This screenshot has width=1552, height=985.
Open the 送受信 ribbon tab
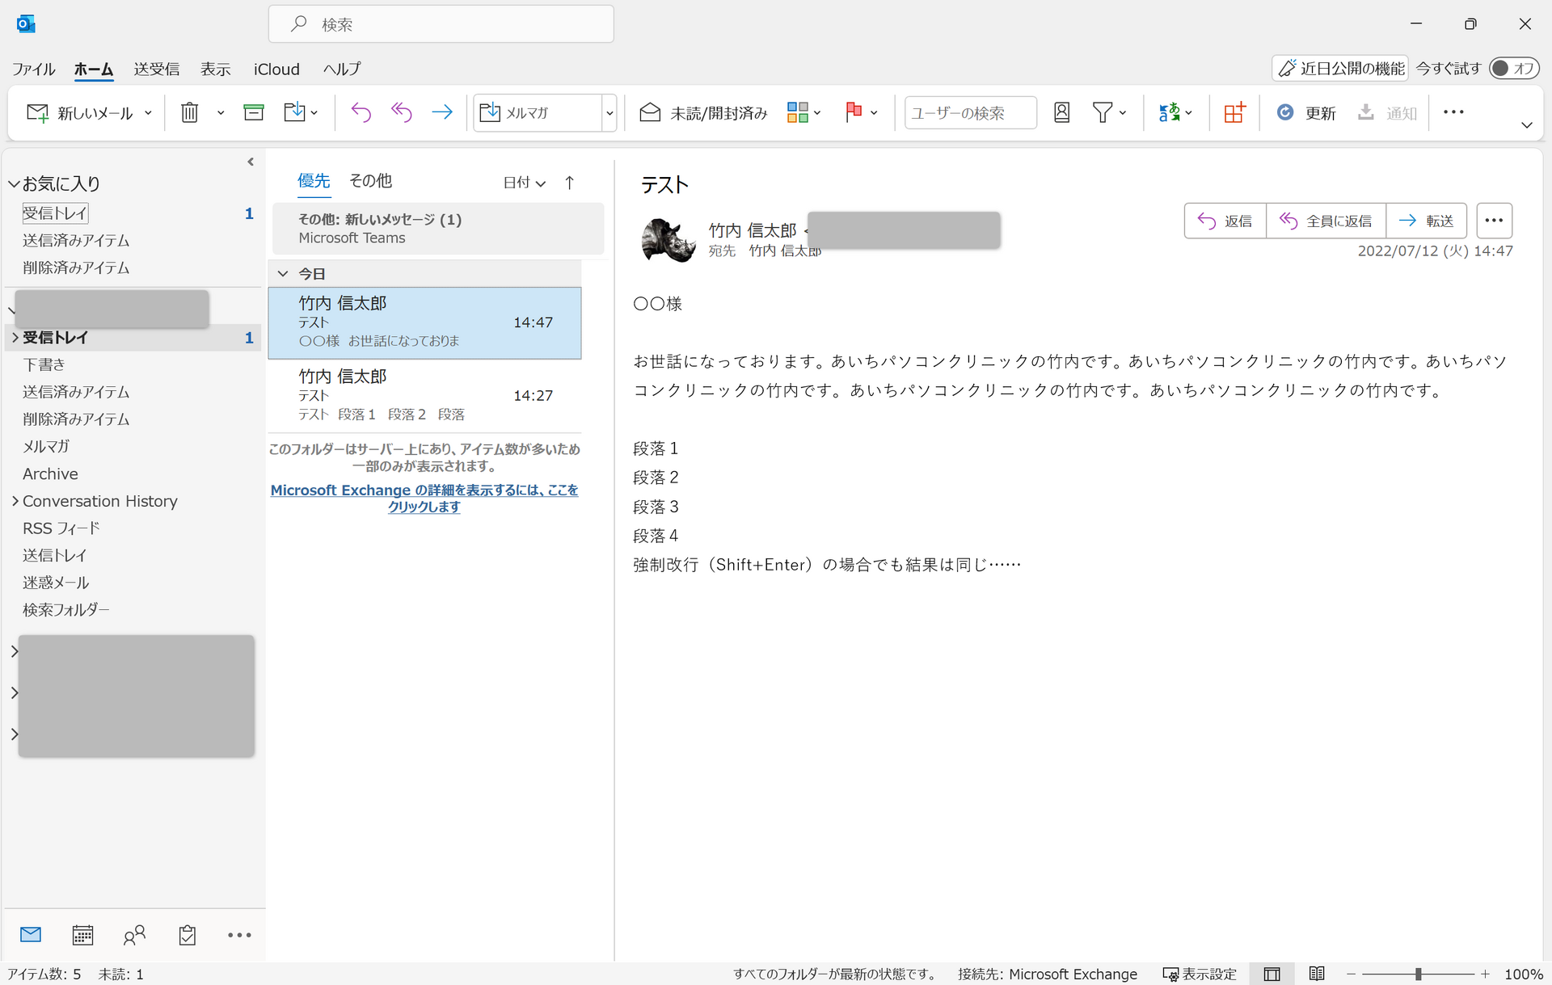pos(156,69)
